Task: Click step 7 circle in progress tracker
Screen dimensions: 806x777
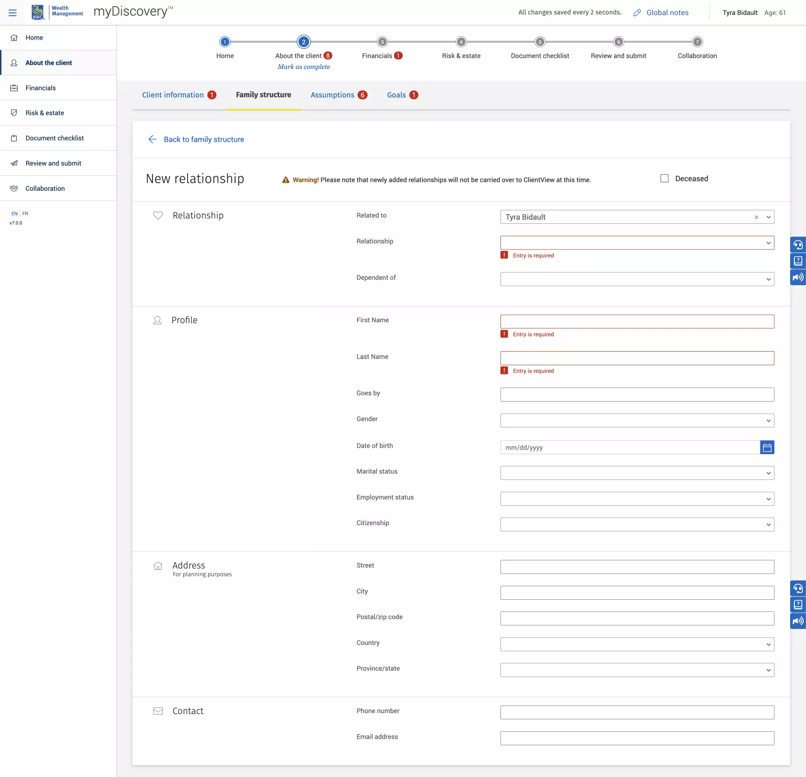Action: pos(697,42)
